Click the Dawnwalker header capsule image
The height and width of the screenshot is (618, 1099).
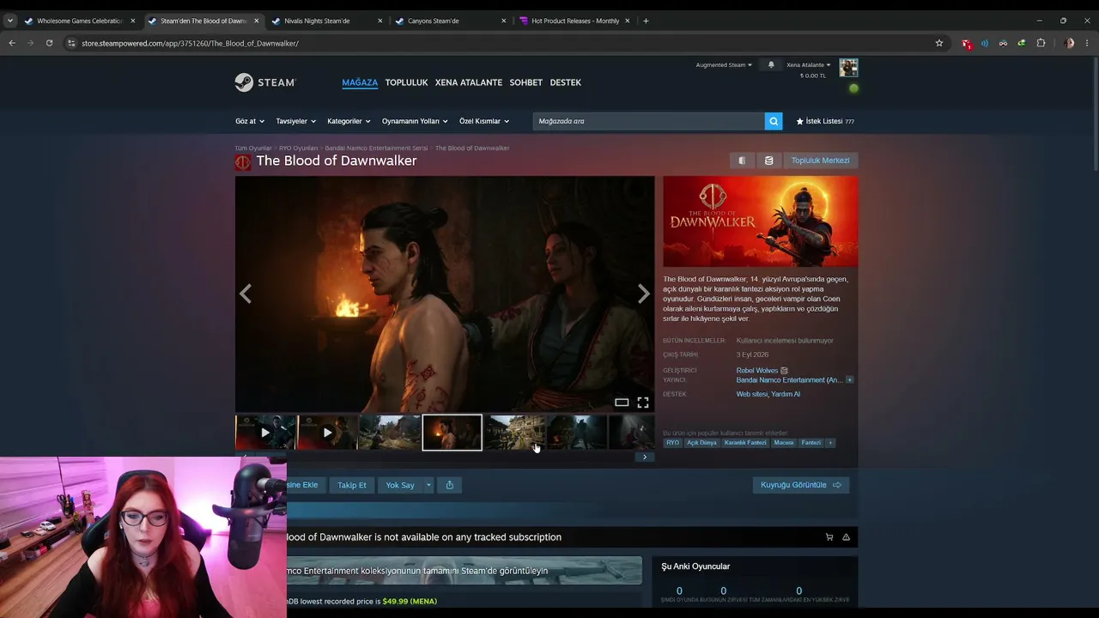tap(760, 221)
